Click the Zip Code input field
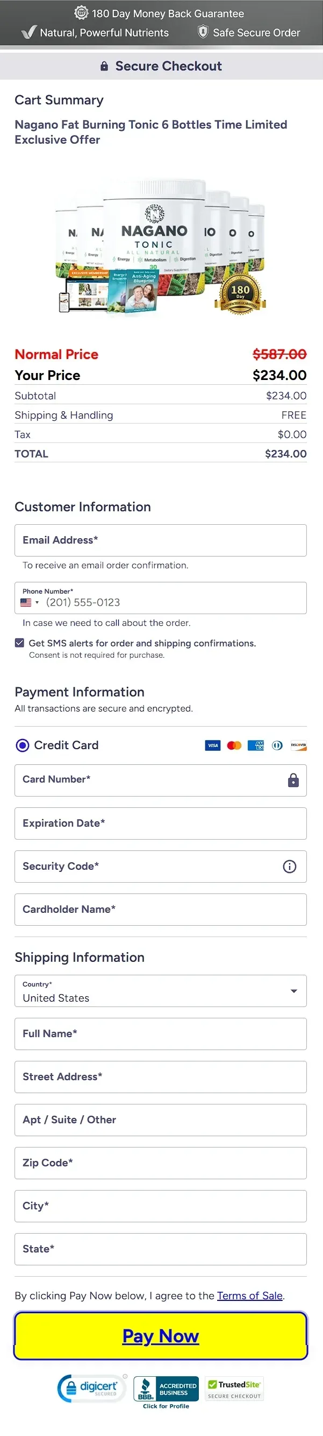This screenshot has height=1436, width=323. [160, 1162]
